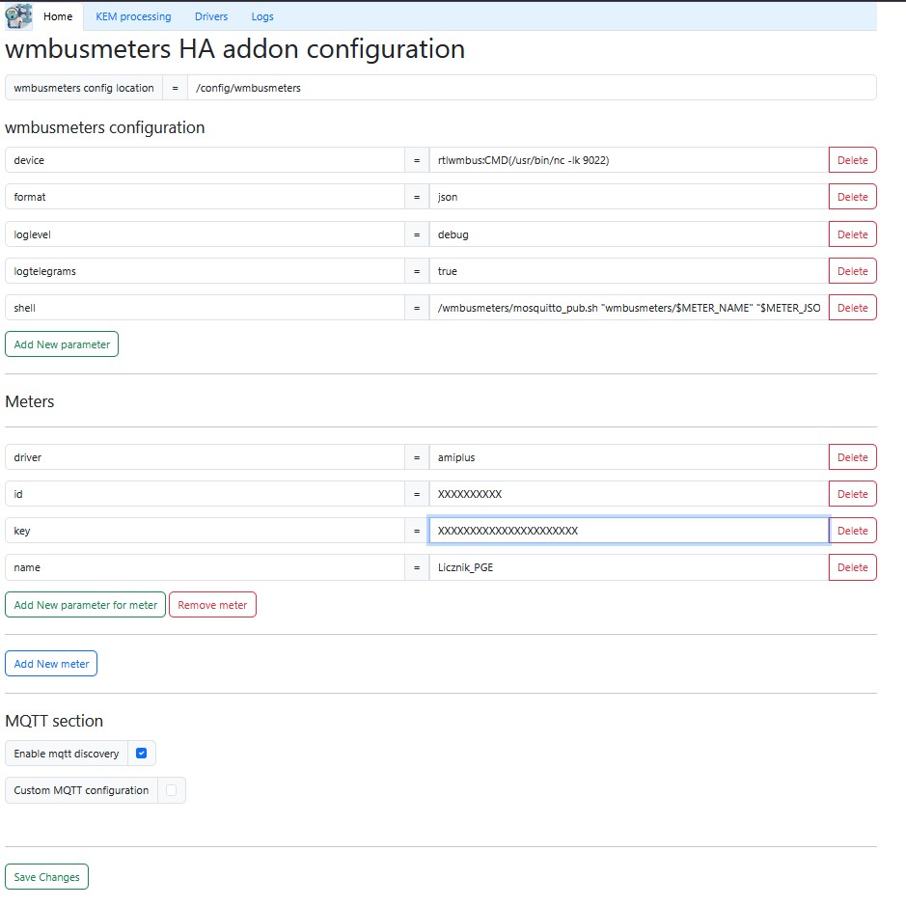This screenshot has width=906, height=906.
Task: Click the meter name value Licznik_PGE
Action: tap(627, 567)
